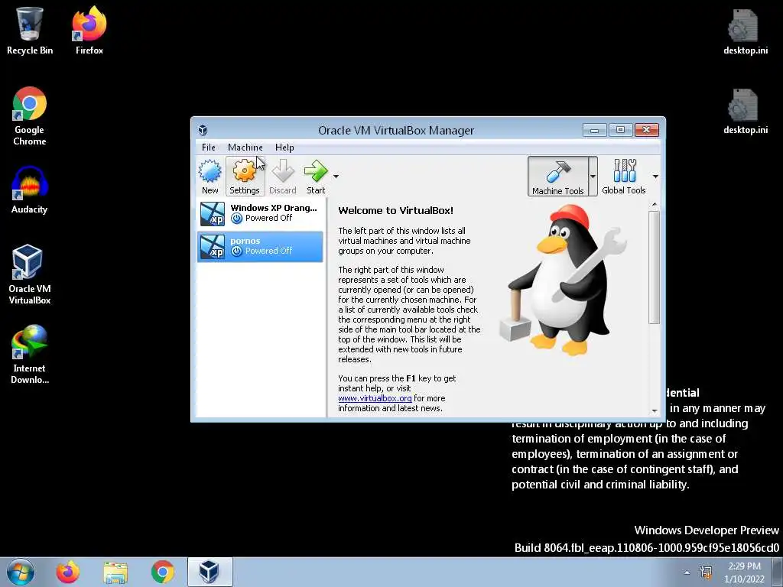Open Settings for the selected VM
This screenshot has height=587, width=783.
tap(244, 177)
